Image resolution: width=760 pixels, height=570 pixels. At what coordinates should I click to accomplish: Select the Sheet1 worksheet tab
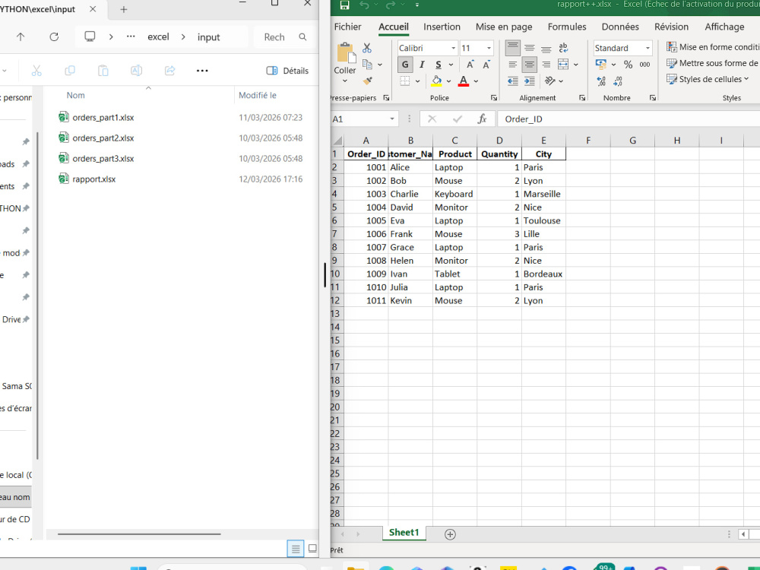click(404, 532)
